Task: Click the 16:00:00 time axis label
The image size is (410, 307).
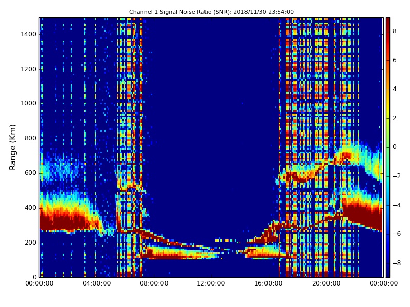Action: point(269,283)
